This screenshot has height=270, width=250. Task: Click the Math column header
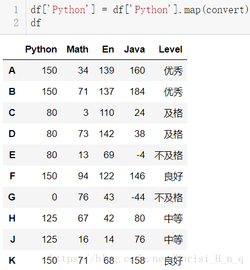[x=78, y=50]
